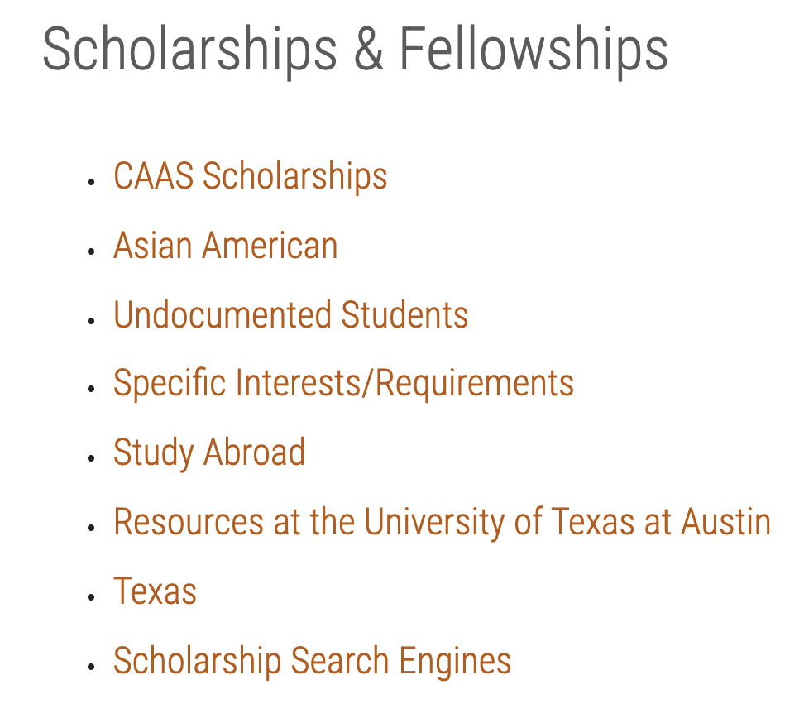Image resolution: width=804 pixels, height=718 pixels.
Task: Click the bullet next to Study Abroad
Action: [x=91, y=458]
